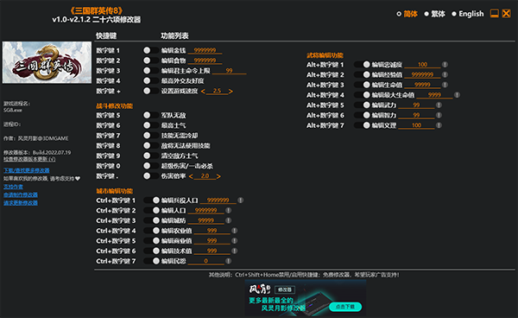Image resolution: width=518 pixels, height=318 pixels.
Task: Select 繁体 language option
Action: point(435,14)
